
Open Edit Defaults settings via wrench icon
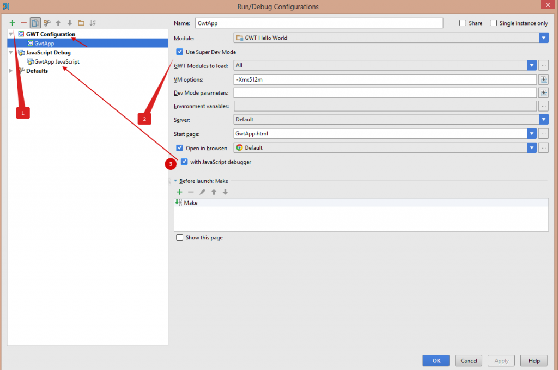46,23
